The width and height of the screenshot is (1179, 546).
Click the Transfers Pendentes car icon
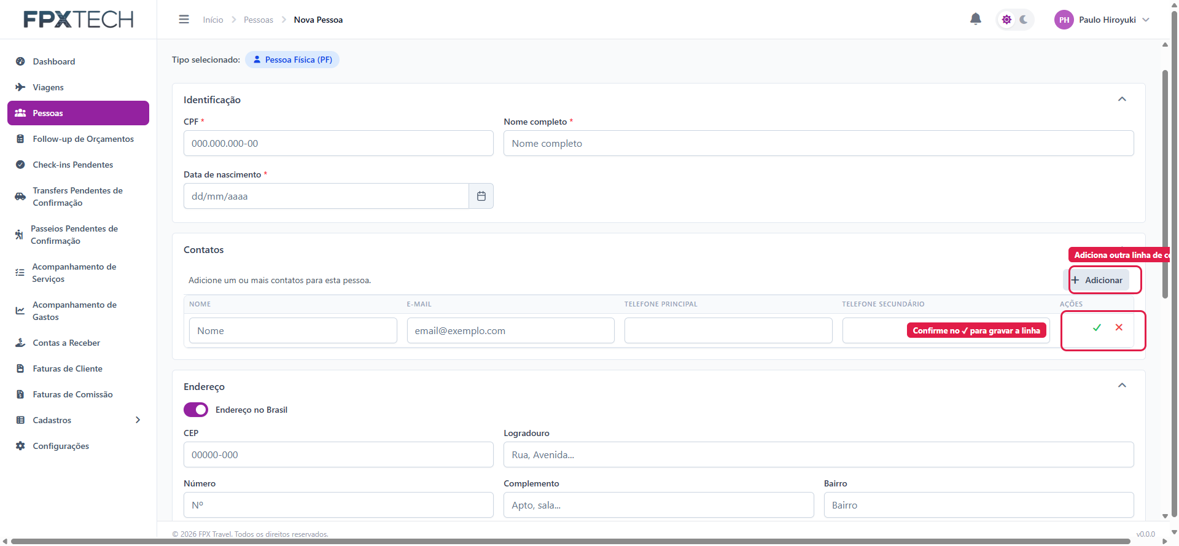20,197
